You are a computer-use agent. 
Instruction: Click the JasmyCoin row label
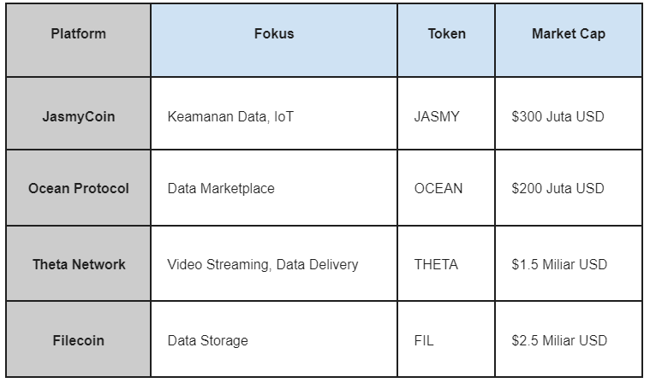tap(78, 114)
